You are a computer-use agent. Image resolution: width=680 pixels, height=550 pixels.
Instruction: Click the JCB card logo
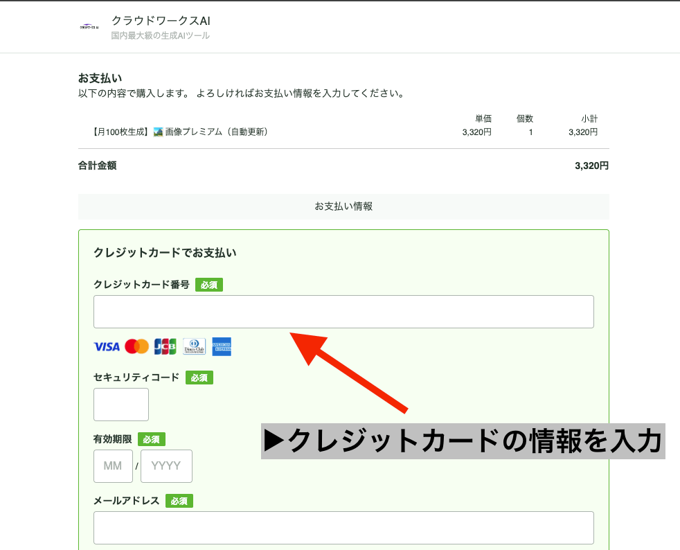point(165,346)
